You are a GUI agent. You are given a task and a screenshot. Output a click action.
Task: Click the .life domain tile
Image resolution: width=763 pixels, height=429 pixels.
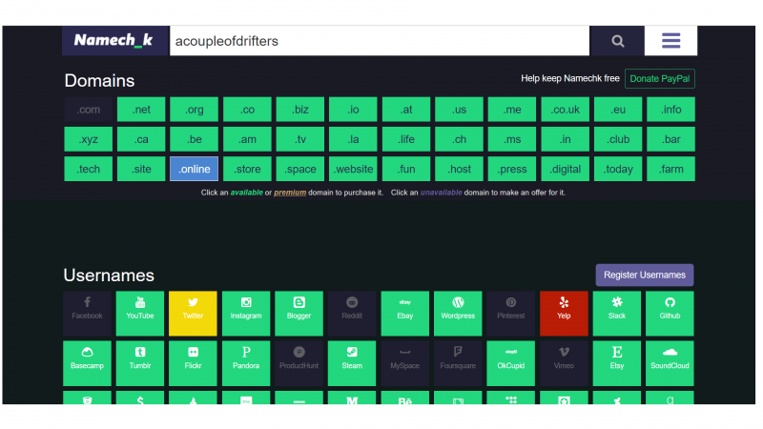coord(406,139)
